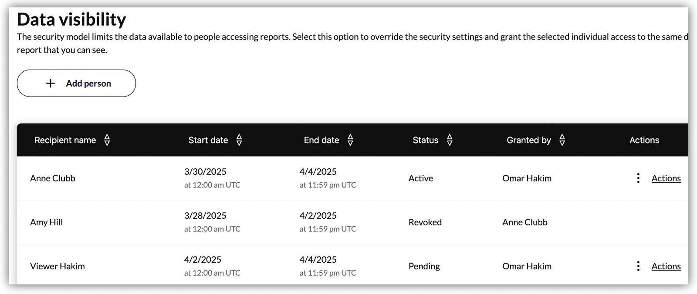Open three-dot menu for Anne Clubb row

click(x=638, y=178)
